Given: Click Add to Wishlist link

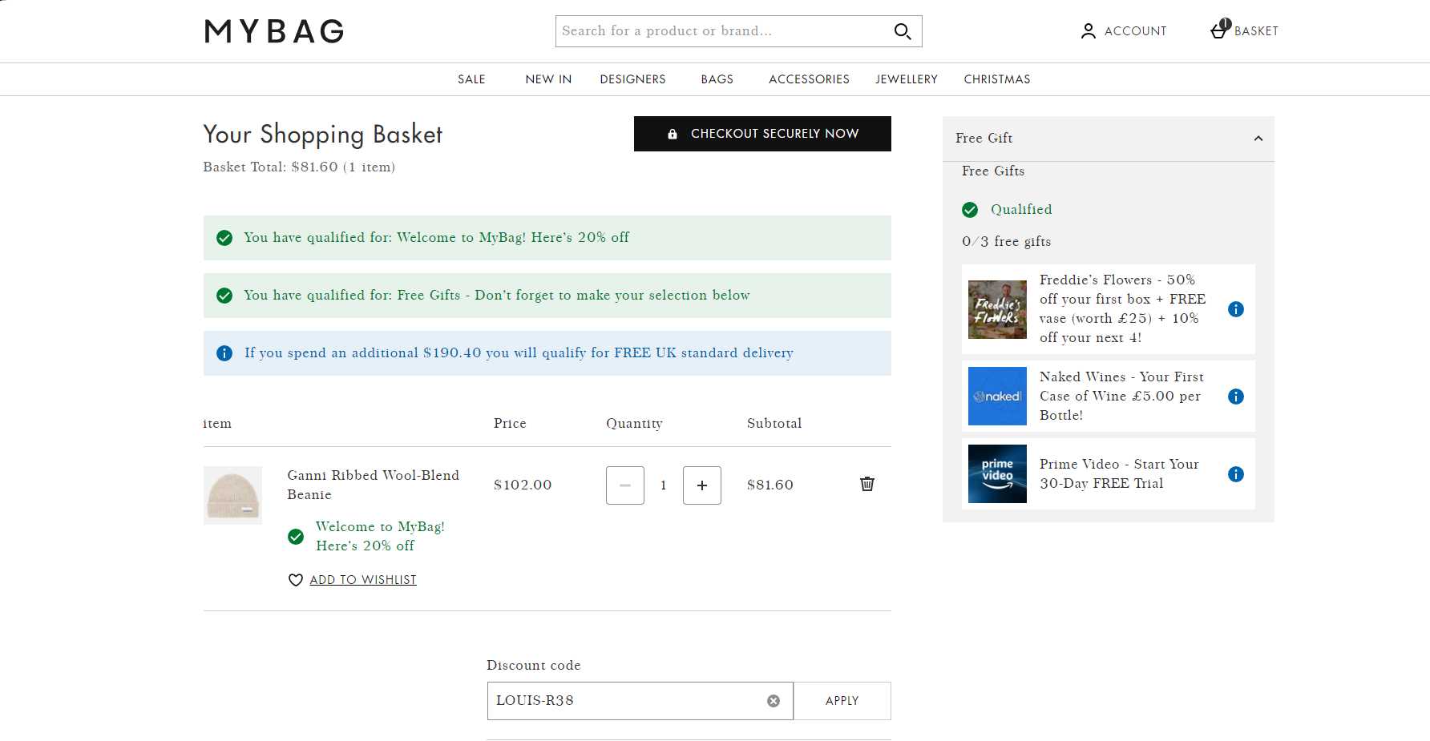Looking at the screenshot, I should click(363, 580).
